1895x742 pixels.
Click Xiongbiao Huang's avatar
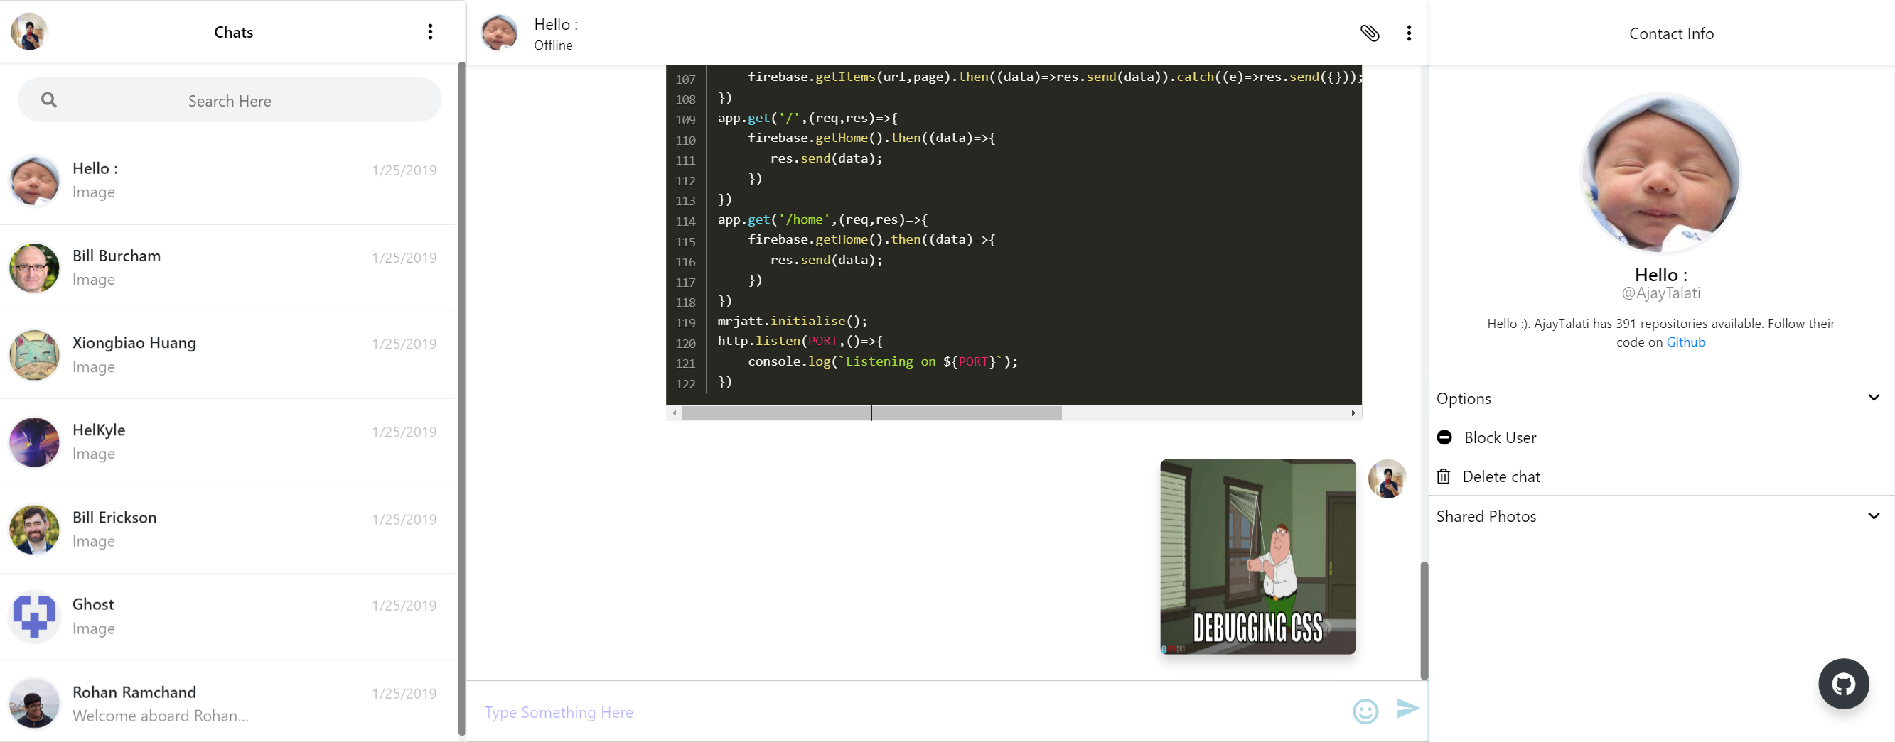pyautogui.click(x=34, y=355)
